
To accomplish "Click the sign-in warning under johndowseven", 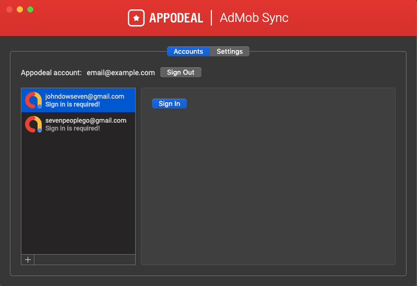I will [x=73, y=104].
